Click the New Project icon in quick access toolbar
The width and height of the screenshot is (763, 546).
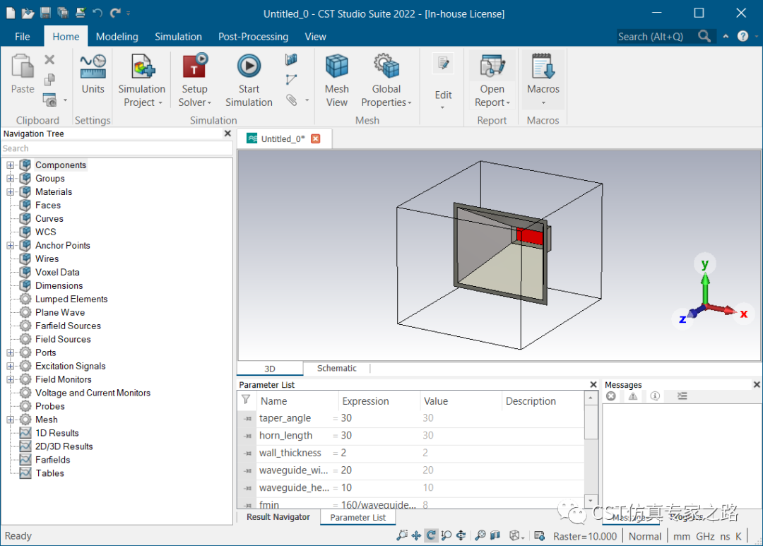(11, 13)
